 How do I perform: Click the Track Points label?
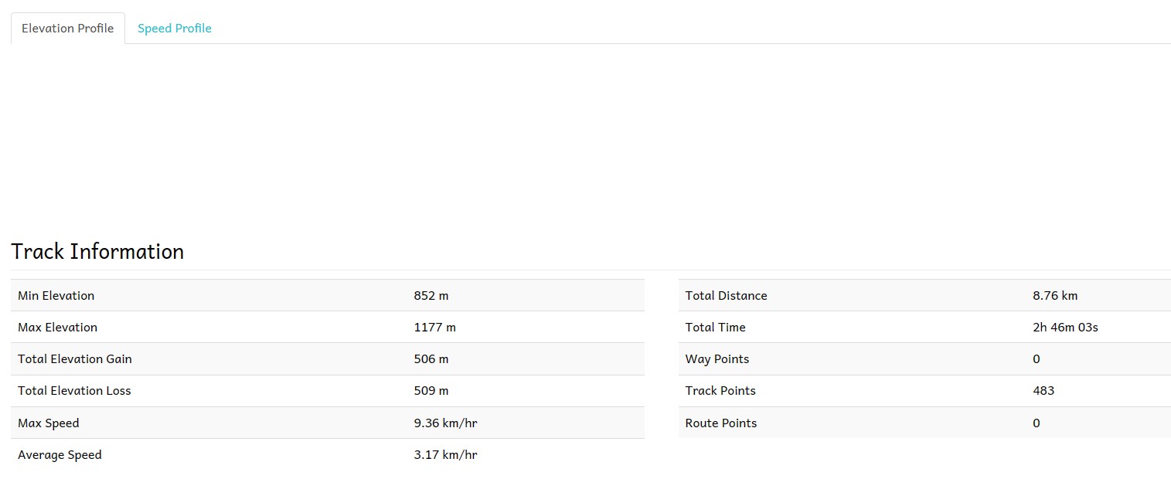720,391
